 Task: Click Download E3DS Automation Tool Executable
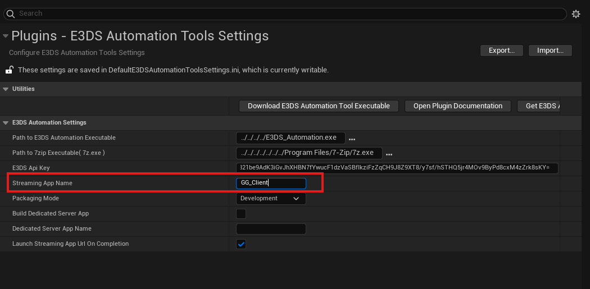tap(319, 106)
